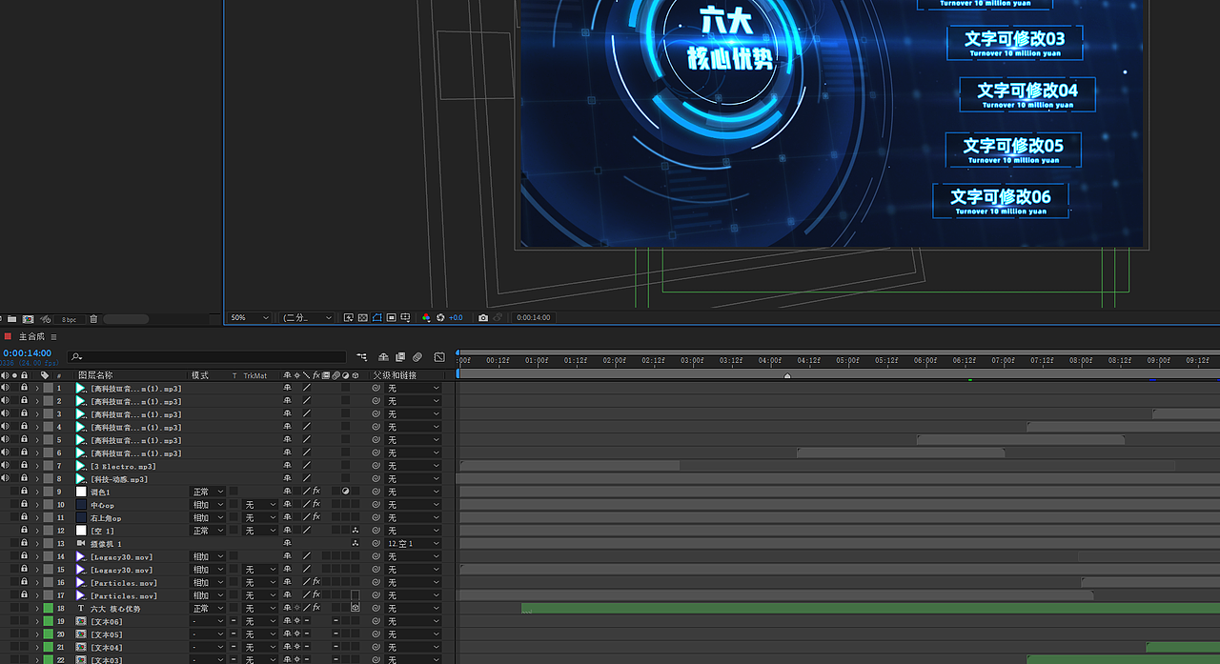Click the layer search field in timeline
The height and width of the screenshot is (664, 1220).
pyautogui.click(x=207, y=356)
